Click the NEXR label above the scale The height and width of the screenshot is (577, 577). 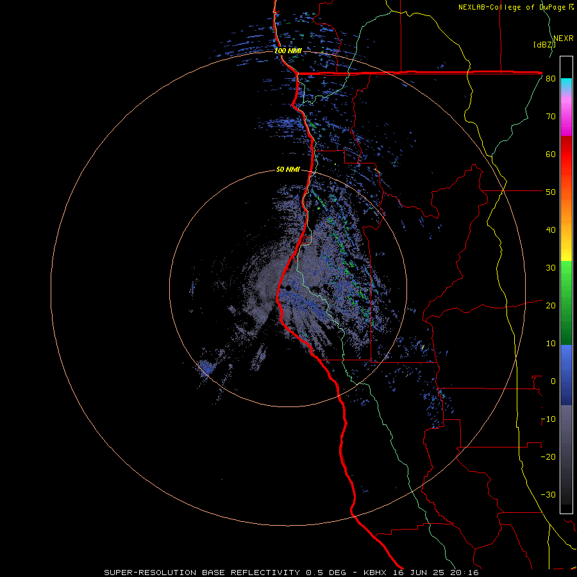point(564,38)
